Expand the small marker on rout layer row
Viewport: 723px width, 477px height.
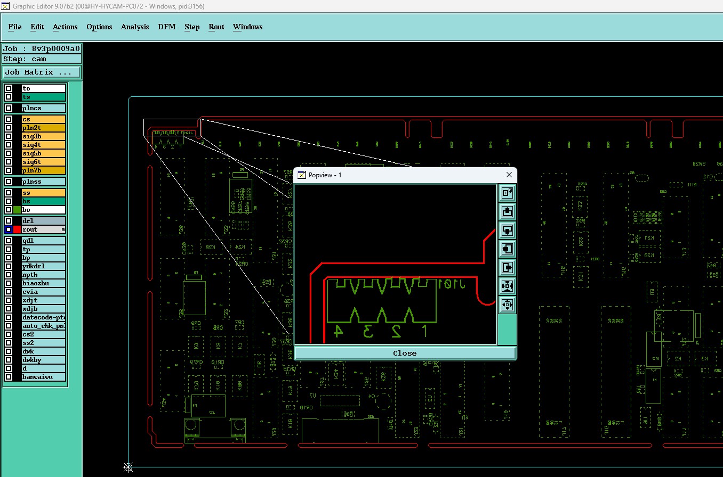[63, 230]
